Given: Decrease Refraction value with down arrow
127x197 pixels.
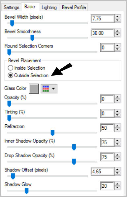Looking at the screenshot, I should pos(117,130).
